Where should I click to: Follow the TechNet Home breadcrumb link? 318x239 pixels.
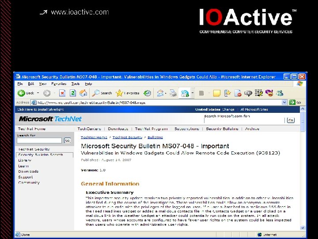94,137
